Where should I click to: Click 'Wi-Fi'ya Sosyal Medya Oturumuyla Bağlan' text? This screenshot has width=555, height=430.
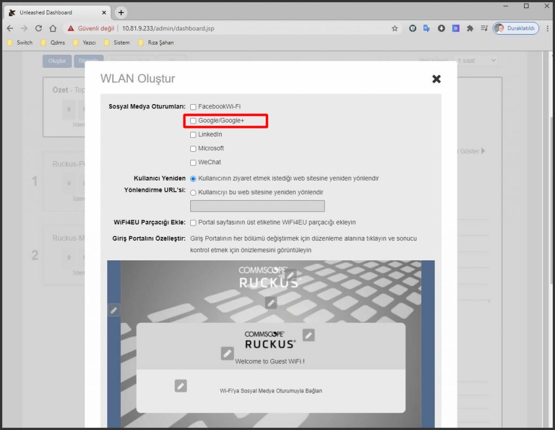(x=271, y=390)
